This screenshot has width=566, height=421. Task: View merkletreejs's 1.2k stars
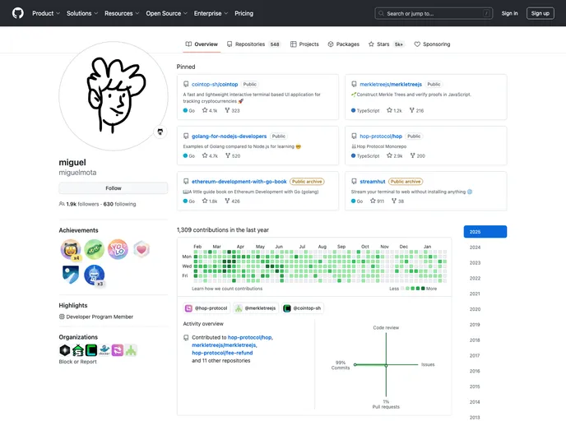(x=394, y=110)
